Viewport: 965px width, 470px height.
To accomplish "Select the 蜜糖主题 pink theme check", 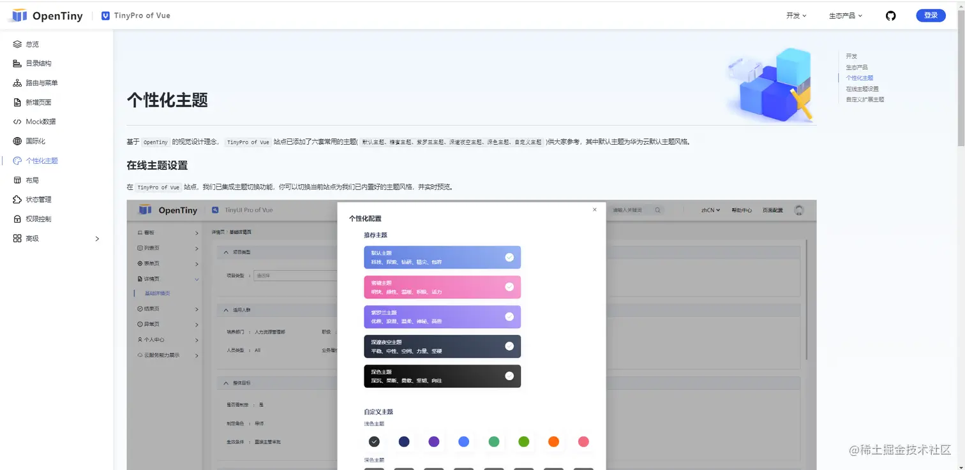I will (x=509, y=287).
